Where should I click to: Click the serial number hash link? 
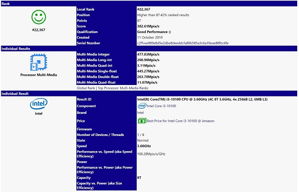[x=183, y=43]
